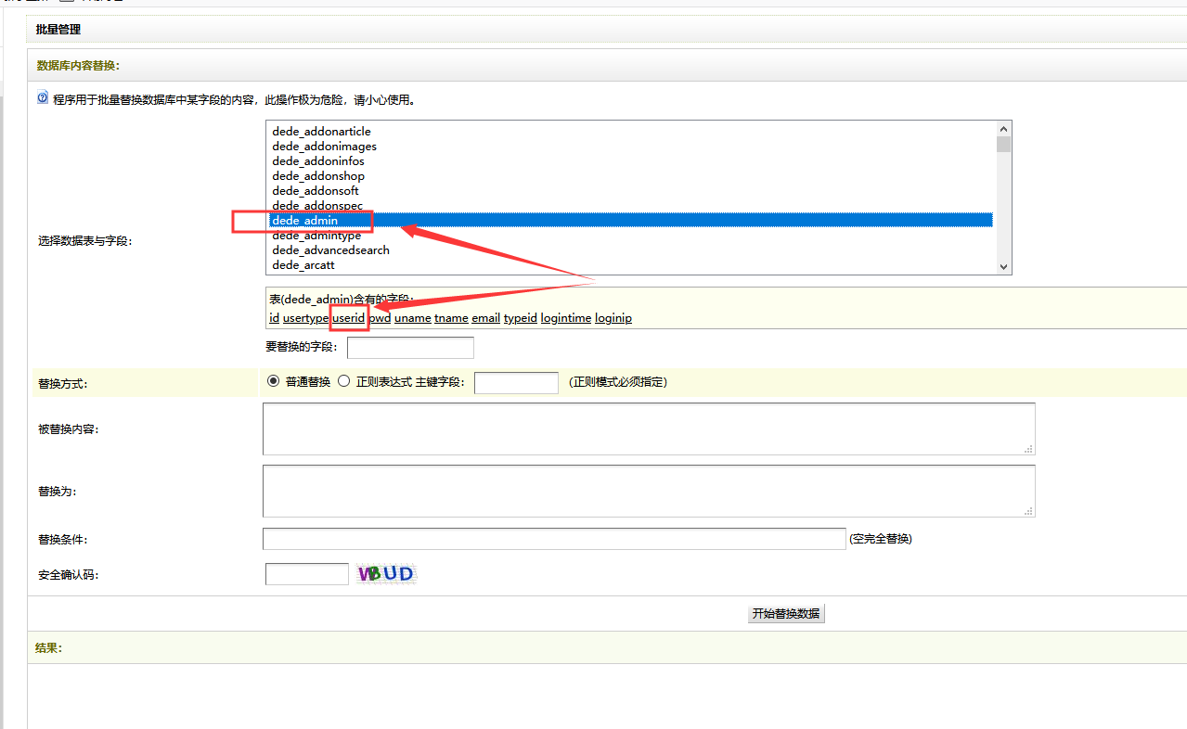Focus the 主键字段 input box
This screenshot has width=1187, height=729.
click(x=516, y=382)
